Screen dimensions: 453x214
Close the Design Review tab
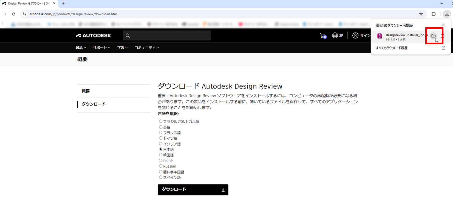point(54,4)
